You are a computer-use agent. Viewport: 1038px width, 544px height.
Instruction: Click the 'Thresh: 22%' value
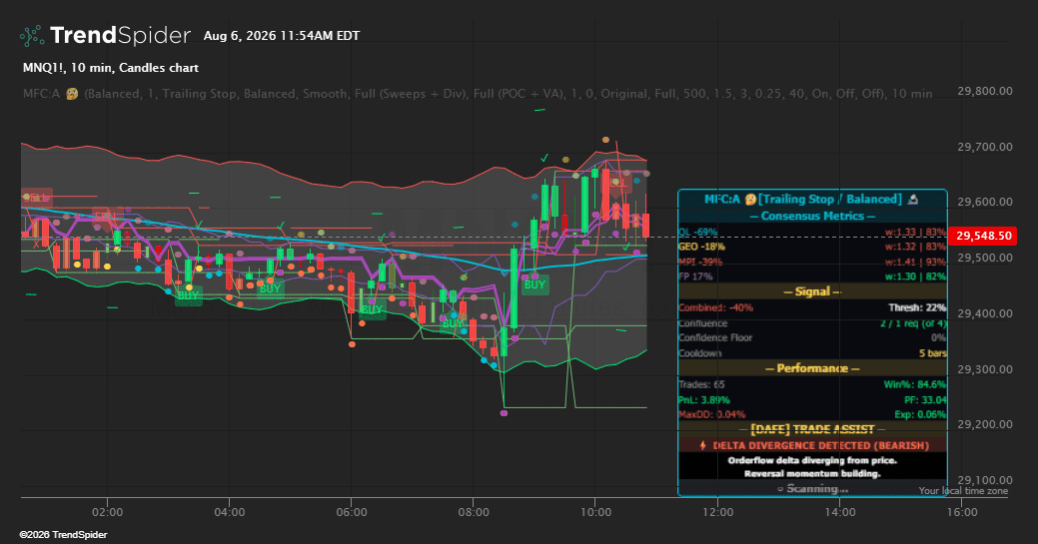pyautogui.click(x=917, y=307)
